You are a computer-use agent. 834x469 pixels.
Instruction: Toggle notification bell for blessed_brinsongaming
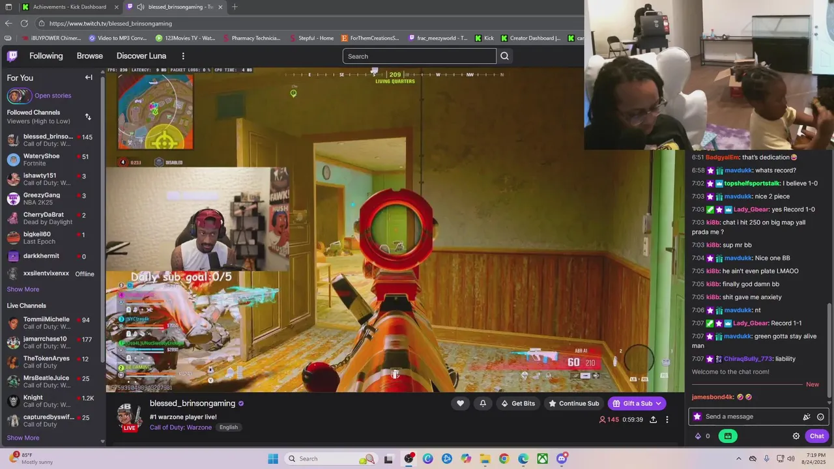pos(483,403)
